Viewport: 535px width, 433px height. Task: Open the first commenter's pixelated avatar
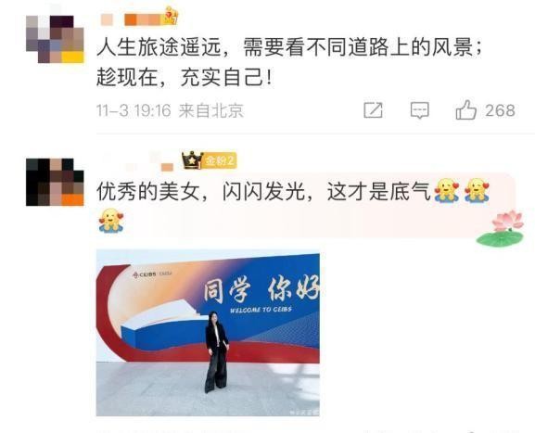point(55,39)
